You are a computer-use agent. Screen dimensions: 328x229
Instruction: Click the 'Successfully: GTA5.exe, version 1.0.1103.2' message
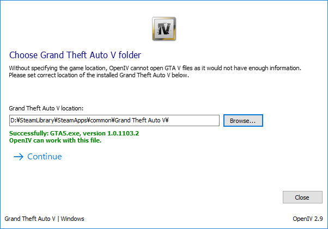pos(74,133)
